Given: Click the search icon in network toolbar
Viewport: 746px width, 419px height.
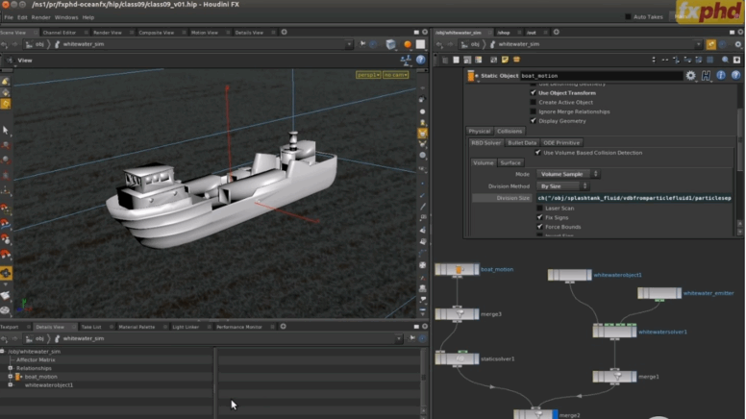Looking at the screenshot, I should click(725, 60).
